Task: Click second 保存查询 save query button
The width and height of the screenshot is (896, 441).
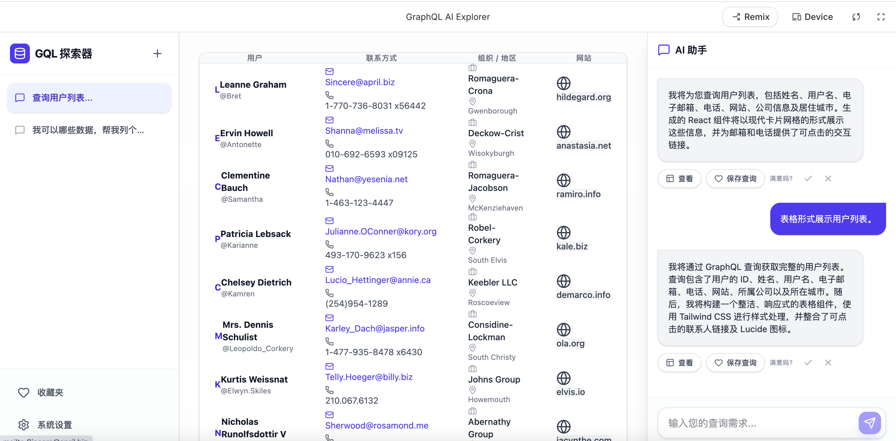Action: tap(735, 362)
